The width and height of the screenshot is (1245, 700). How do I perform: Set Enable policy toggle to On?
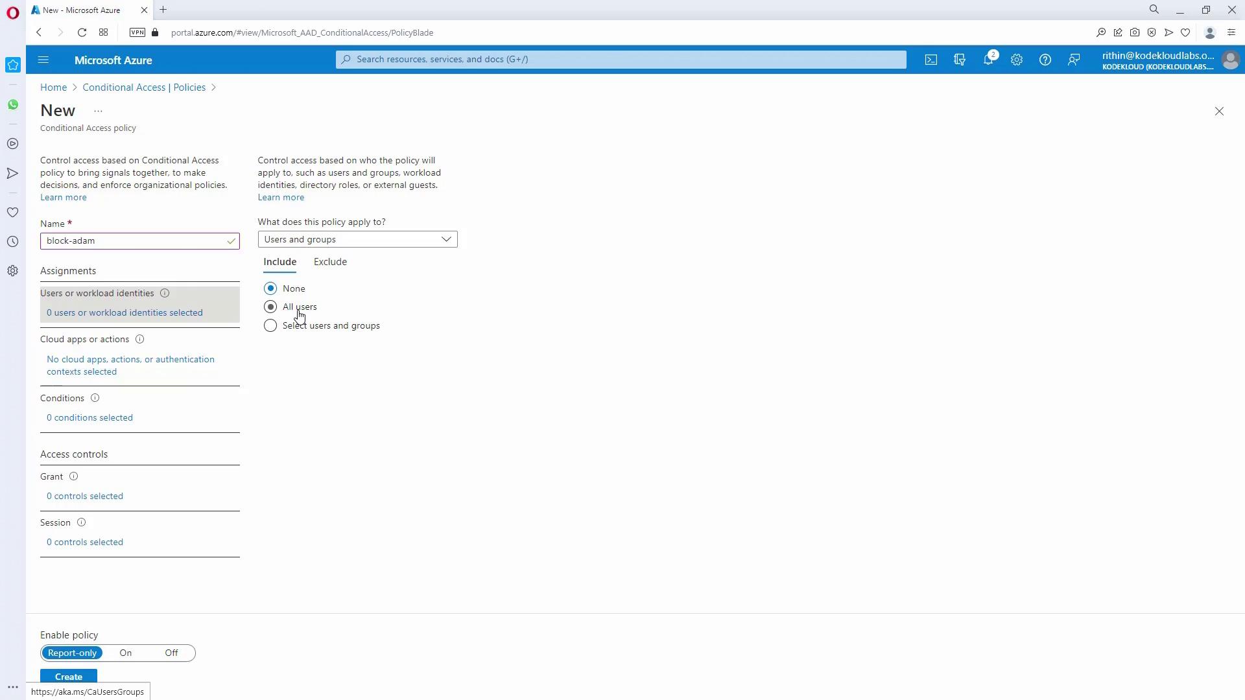tap(126, 653)
